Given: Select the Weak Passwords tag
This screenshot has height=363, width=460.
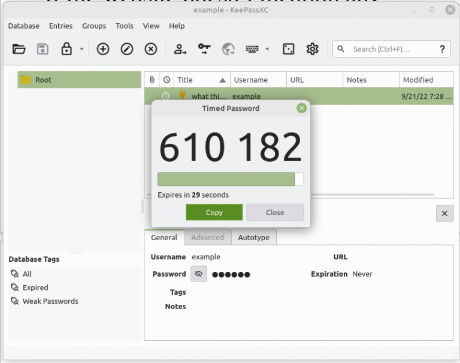Looking at the screenshot, I should tap(50, 301).
